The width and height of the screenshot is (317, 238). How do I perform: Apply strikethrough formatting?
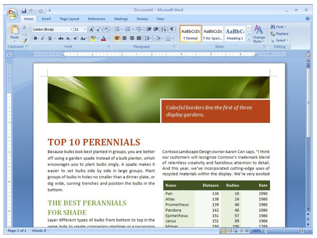point(61,38)
